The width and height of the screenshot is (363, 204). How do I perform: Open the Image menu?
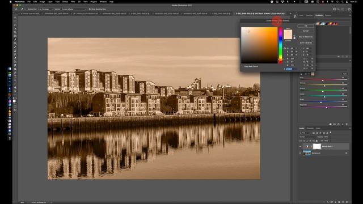point(42,2)
